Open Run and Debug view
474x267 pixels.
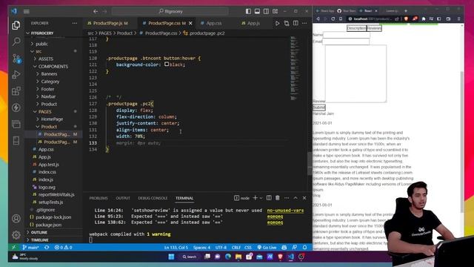(16, 74)
